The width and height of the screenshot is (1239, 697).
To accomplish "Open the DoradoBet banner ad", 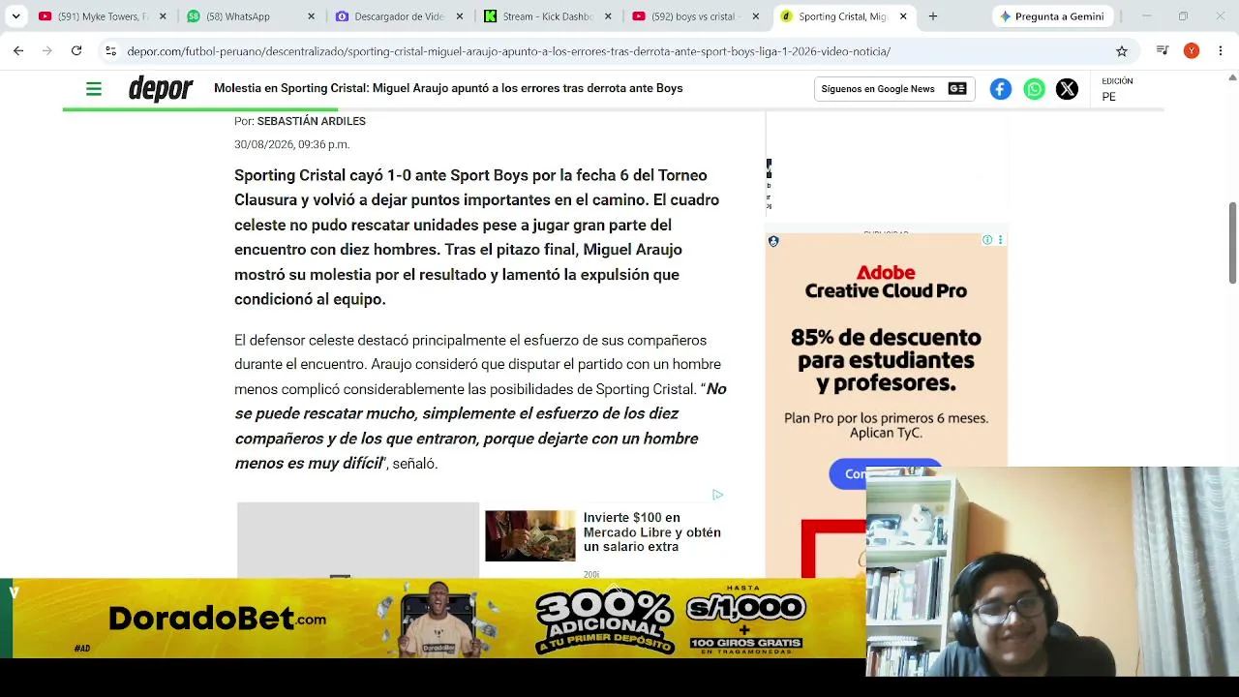I will point(438,619).
